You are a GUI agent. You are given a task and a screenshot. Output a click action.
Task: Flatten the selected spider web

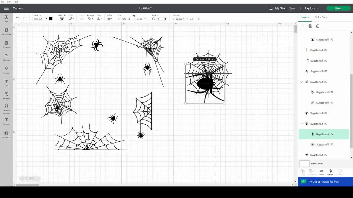click(330, 172)
